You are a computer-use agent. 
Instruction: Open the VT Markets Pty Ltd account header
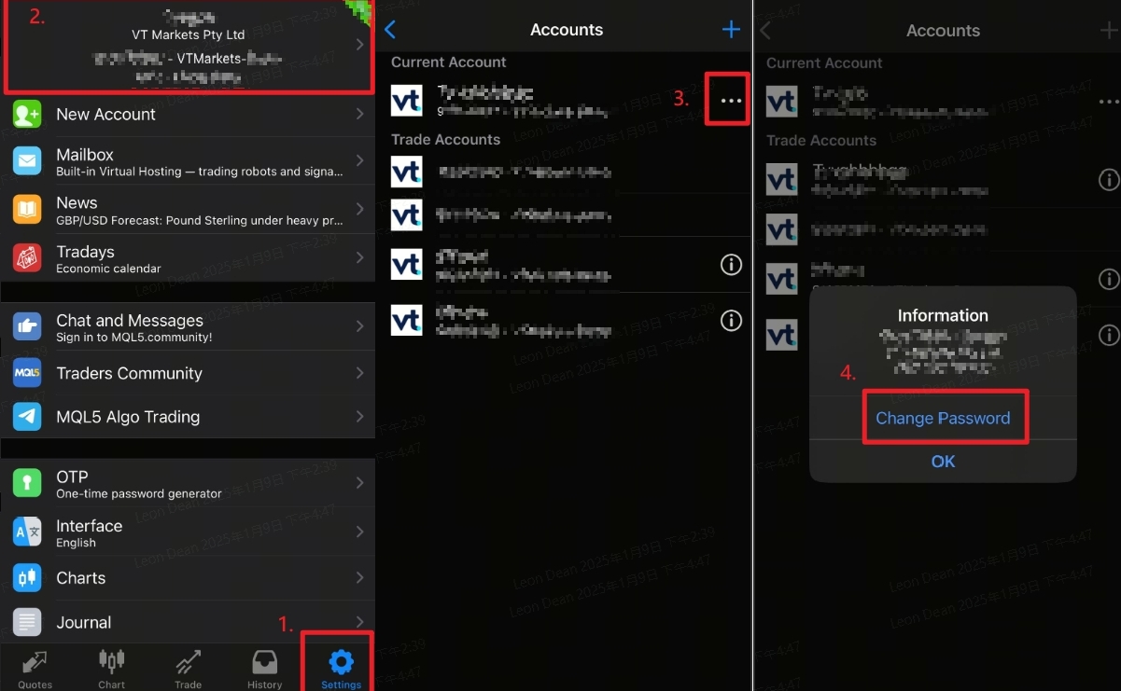[x=189, y=46]
